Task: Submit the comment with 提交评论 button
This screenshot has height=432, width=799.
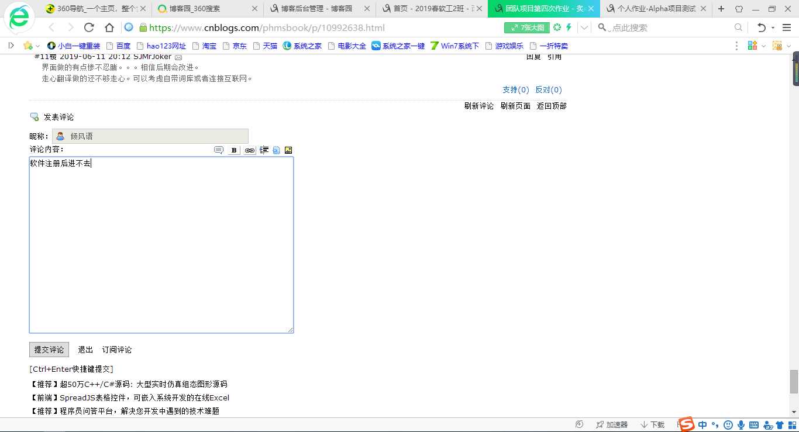Action: (49, 350)
